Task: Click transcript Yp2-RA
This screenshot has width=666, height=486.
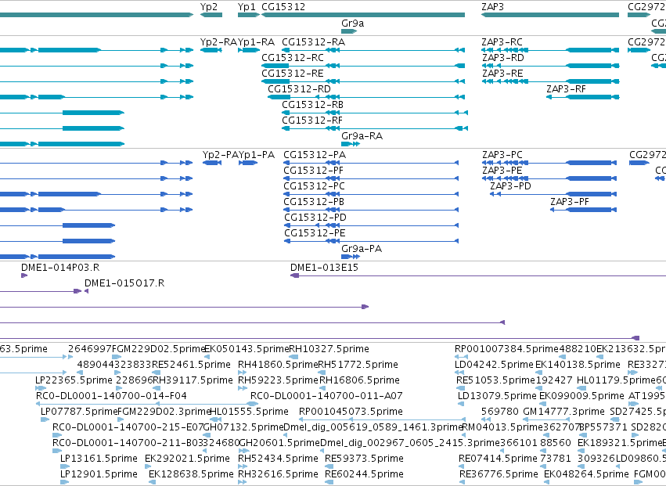Action: [211, 50]
